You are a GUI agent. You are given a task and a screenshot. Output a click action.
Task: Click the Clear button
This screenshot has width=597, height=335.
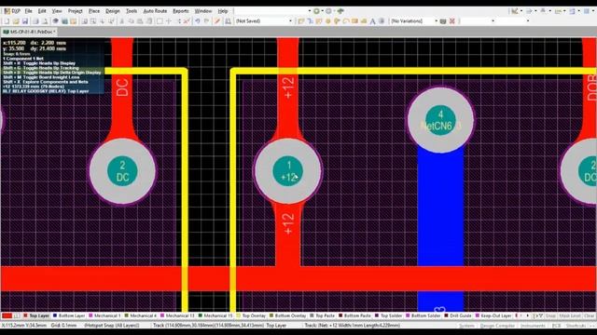point(589,315)
